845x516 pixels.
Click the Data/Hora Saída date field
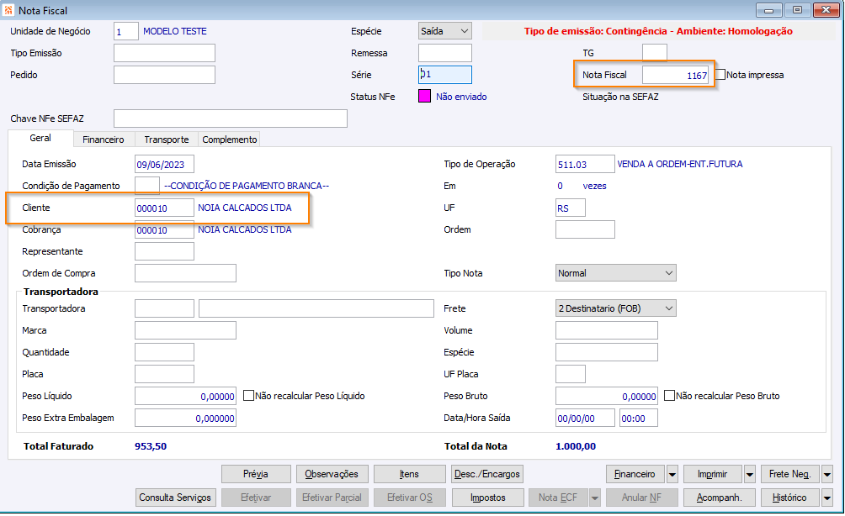pyautogui.click(x=585, y=418)
